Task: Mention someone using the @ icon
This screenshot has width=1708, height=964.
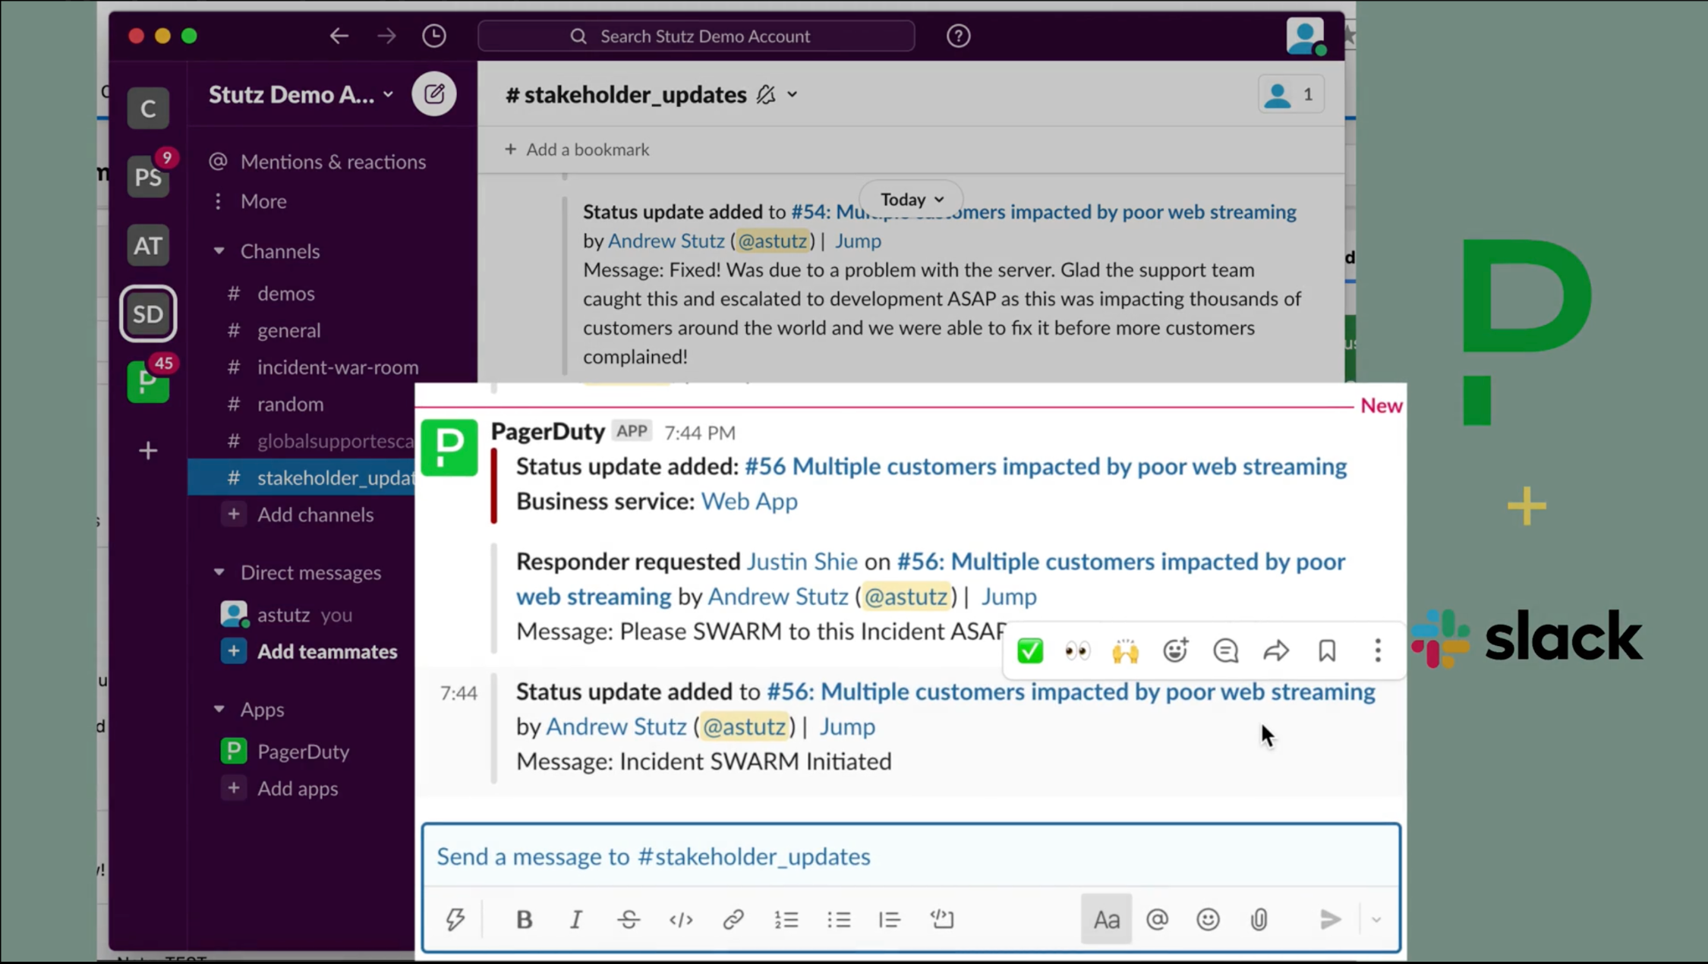Action: click(1157, 919)
